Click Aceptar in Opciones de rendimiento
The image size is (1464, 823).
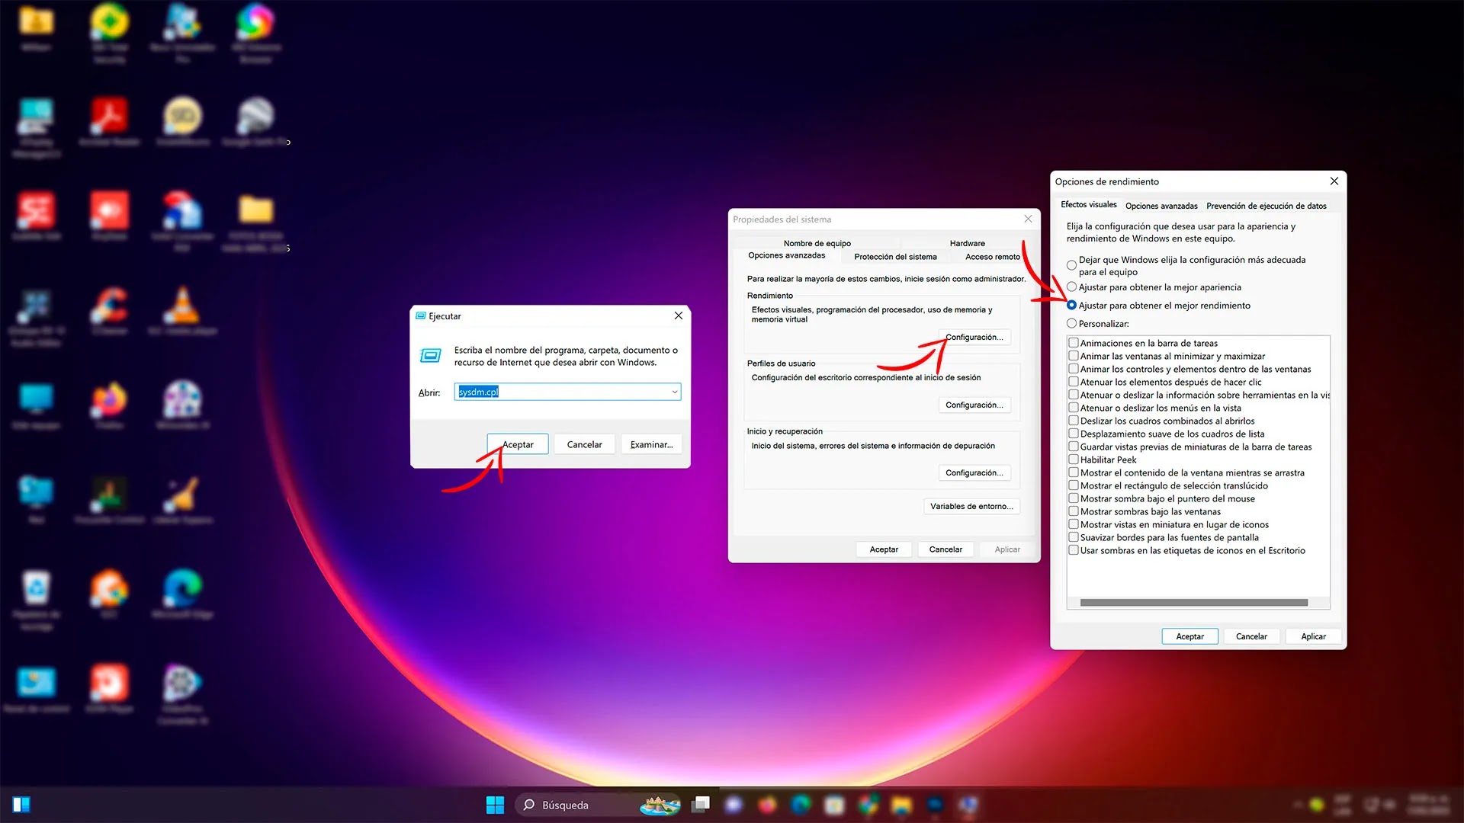1189,636
